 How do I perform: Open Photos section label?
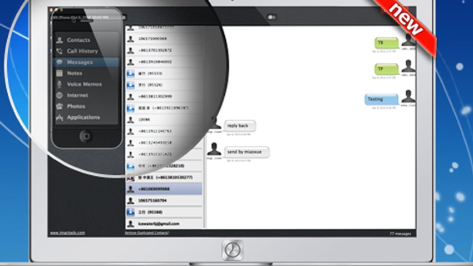[76, 106]
